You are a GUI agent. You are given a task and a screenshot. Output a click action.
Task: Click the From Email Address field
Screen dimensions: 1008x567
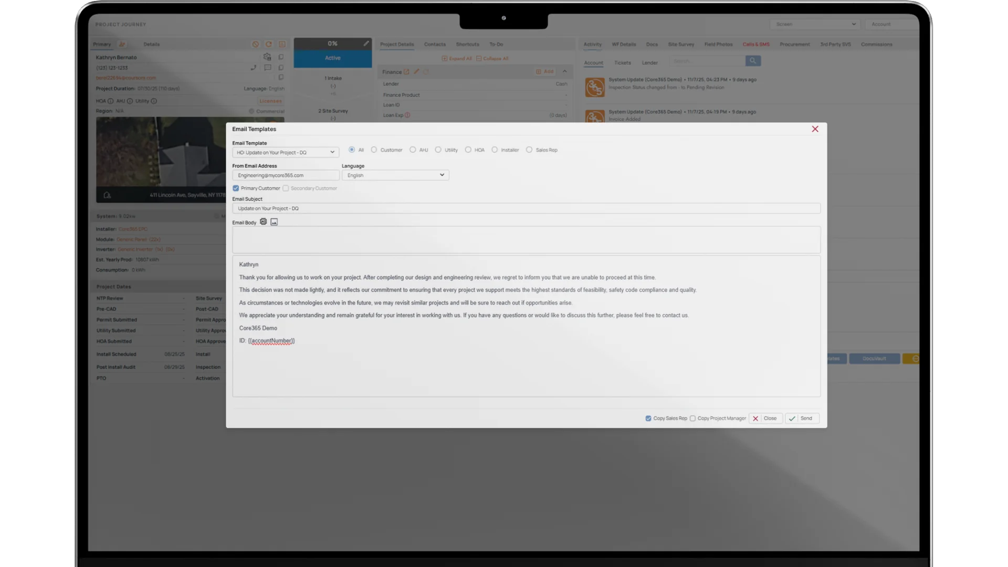coord(286,175)
